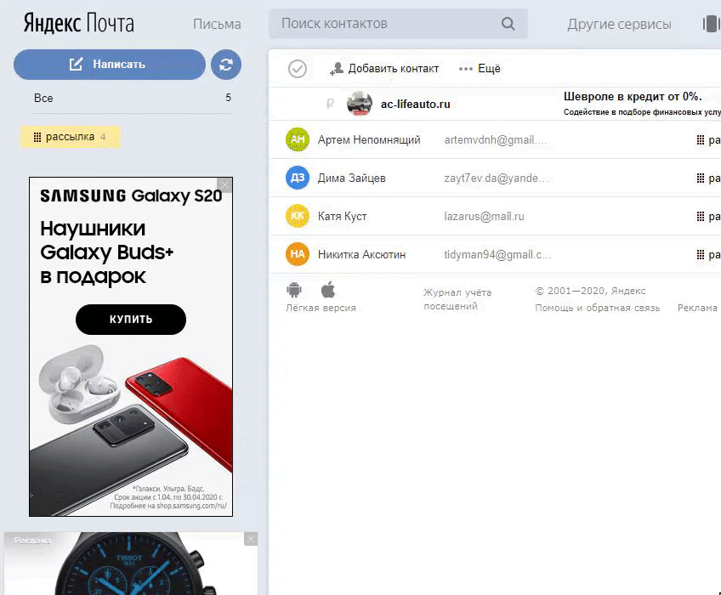Click the Tissot watch ad image

131,564
